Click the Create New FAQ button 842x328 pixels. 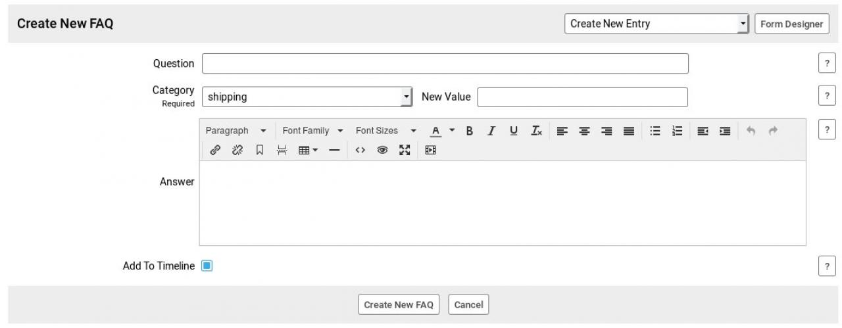399,305
